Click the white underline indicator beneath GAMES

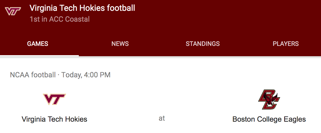39,55
